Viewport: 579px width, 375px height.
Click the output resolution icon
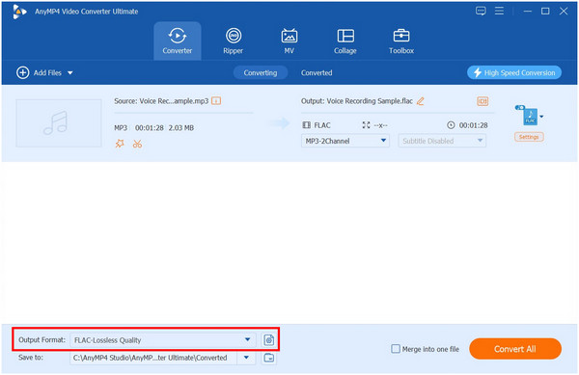click(x=366, y=125)
